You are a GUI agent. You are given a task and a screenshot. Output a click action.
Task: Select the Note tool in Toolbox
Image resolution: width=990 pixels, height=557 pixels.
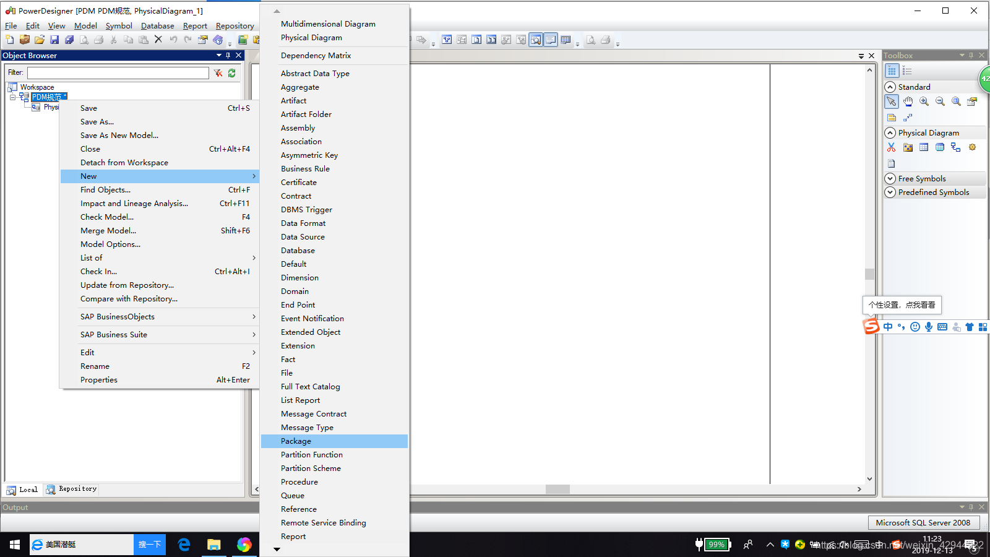[x=892, y=118]
